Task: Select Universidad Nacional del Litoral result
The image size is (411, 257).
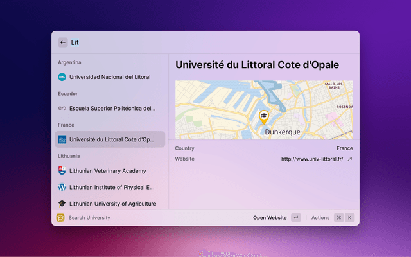Action: tap(110, 77)
